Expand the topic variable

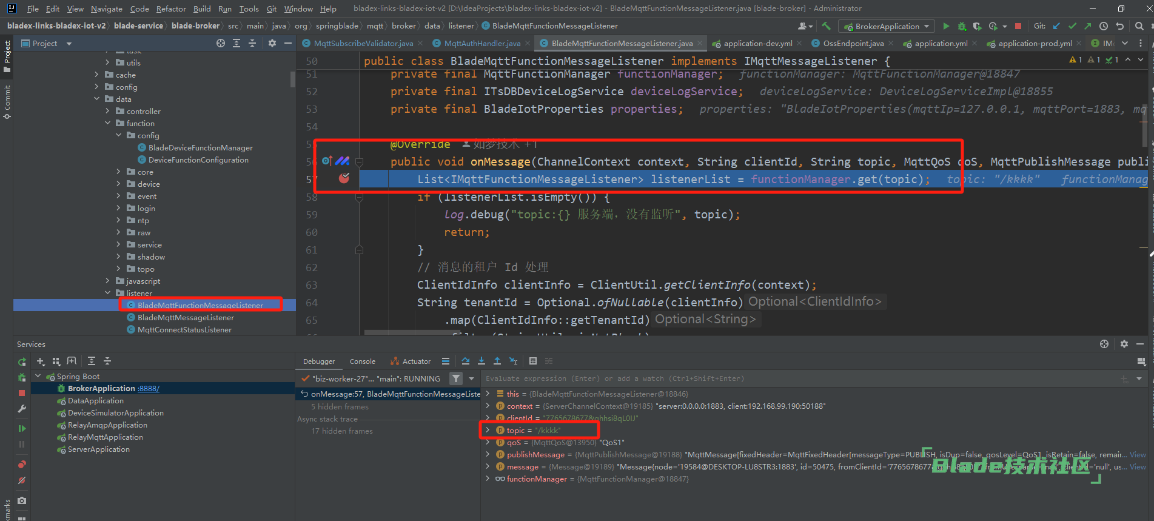[488, 430]
